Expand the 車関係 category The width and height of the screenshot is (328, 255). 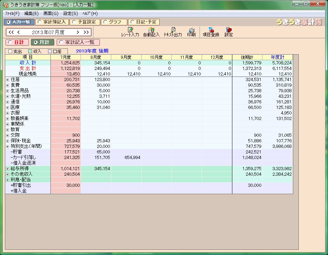point(8,124)
